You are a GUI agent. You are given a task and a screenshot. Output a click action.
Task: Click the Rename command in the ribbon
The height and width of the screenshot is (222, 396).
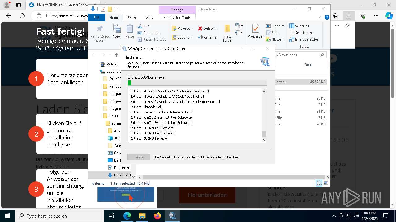tap(207, 37)
